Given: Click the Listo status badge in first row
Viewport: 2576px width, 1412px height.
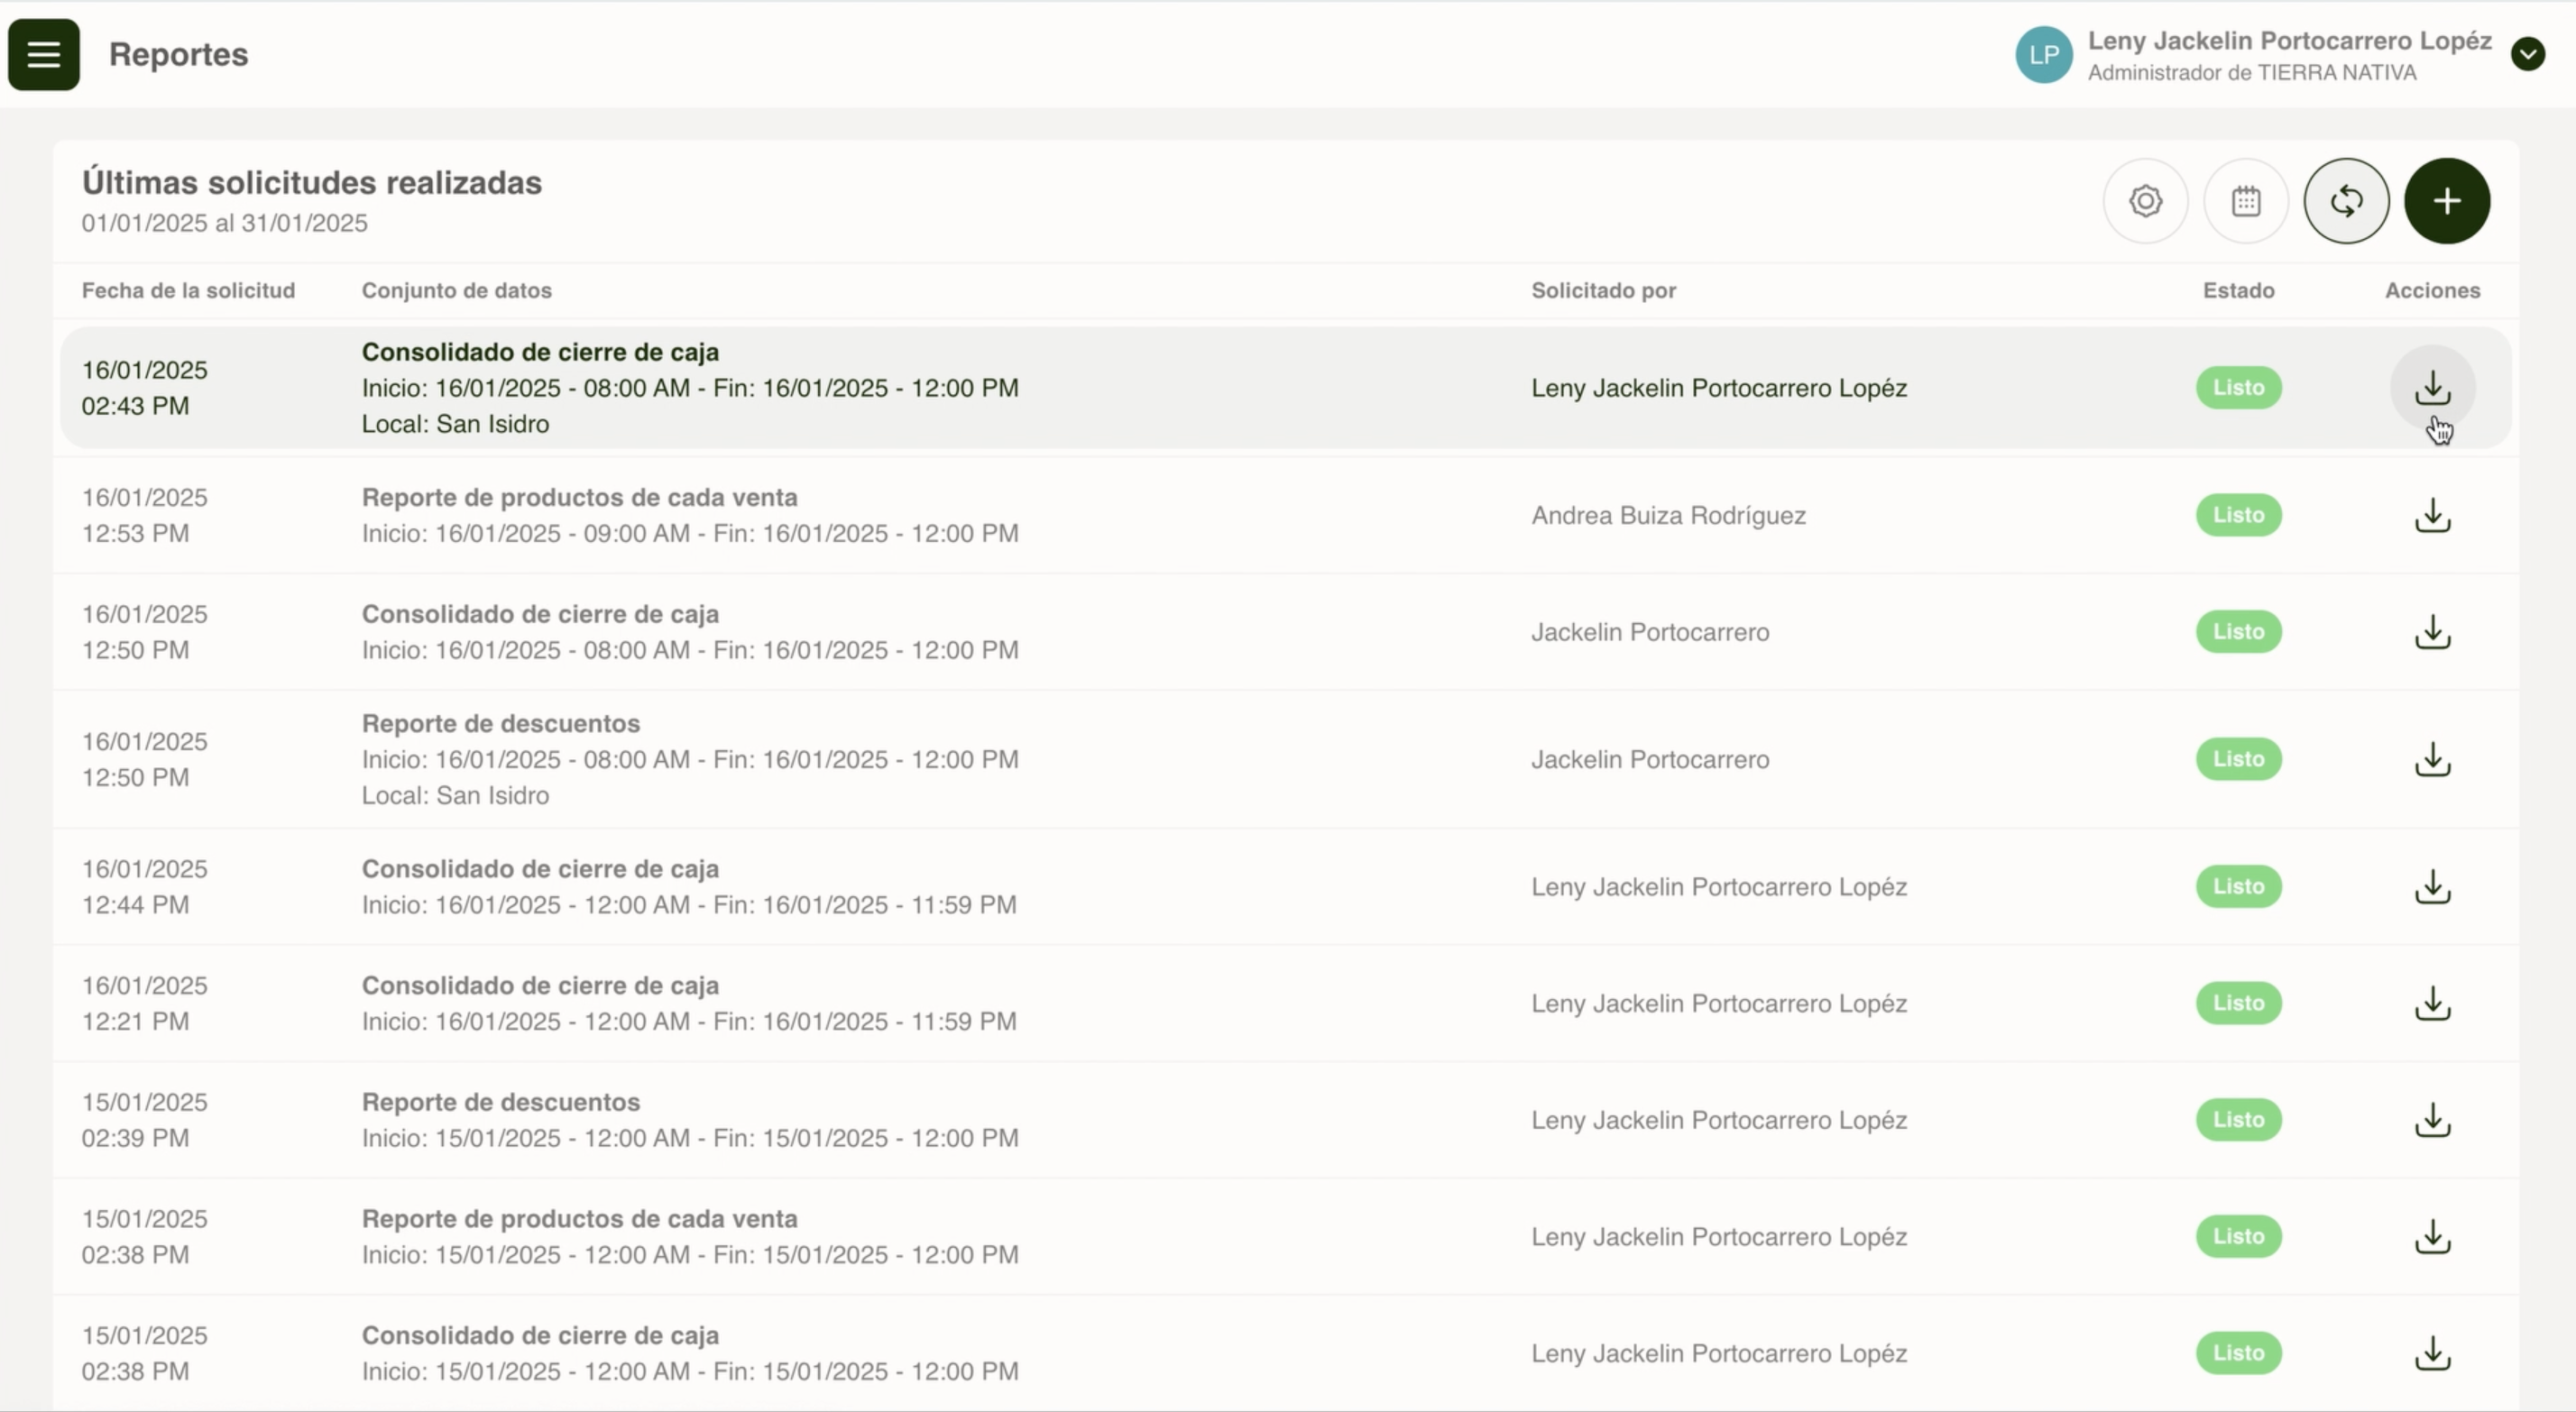Looking at the screenshot, I should pyautogui.click(x=2238, y=388).
